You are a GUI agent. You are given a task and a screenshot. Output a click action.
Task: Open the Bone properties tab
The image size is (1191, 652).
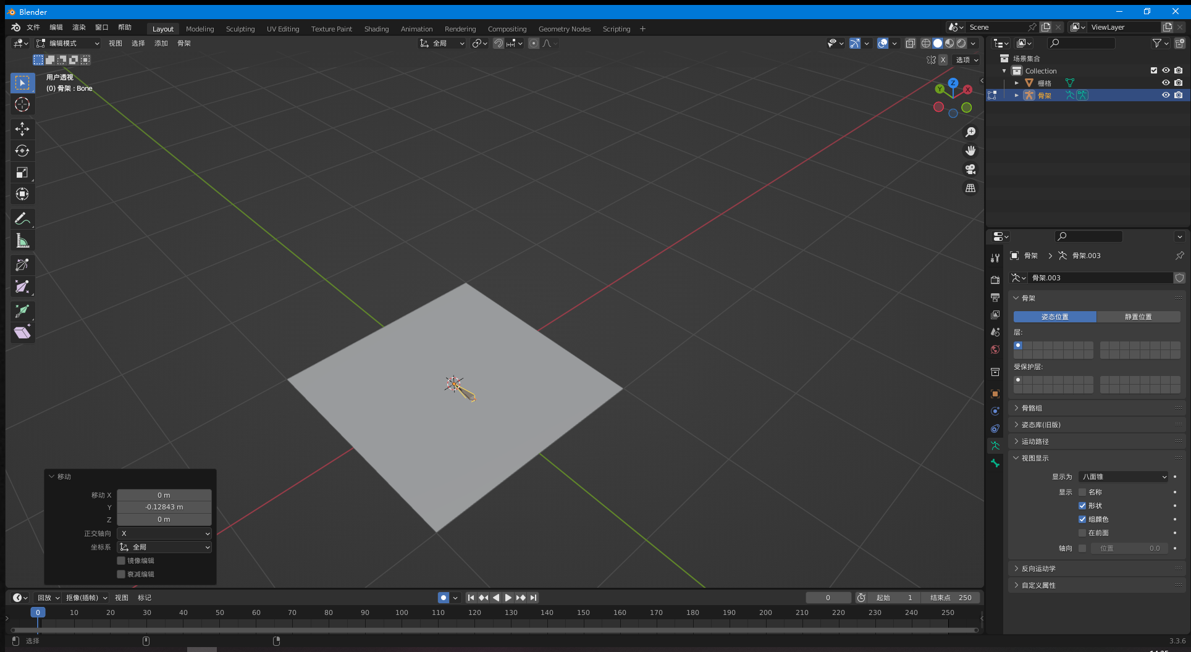click(995, 463)
